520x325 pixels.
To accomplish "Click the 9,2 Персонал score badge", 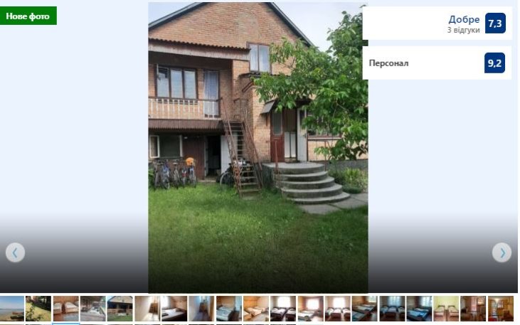I will pos(494,63).
